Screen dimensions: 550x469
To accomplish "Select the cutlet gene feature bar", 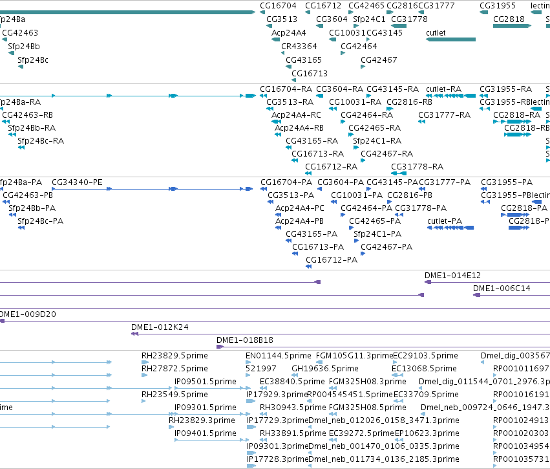I will 450,39.
